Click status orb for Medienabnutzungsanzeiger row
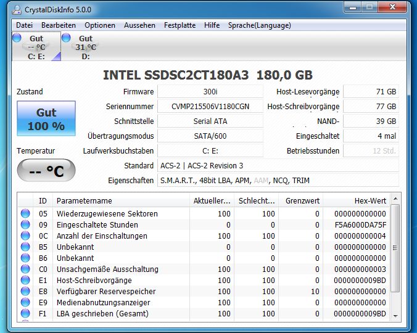 [x=25, y=302]
